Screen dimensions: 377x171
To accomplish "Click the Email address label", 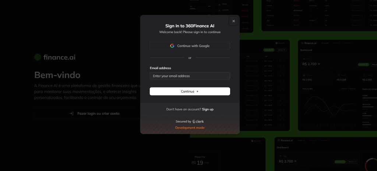I will coord(161,68).
